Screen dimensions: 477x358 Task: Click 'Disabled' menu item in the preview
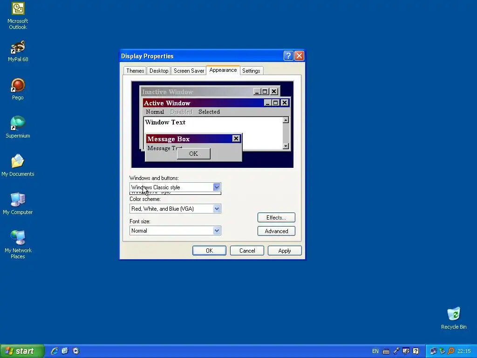click(181, 112)
